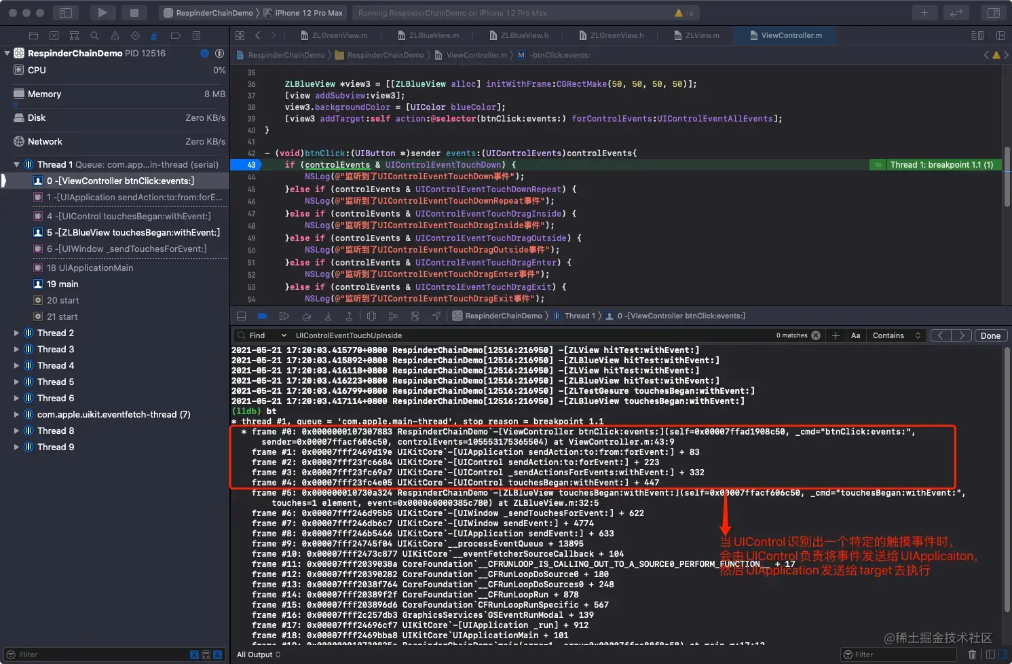Switch to the ZLView.m tab

pos(696,35)
